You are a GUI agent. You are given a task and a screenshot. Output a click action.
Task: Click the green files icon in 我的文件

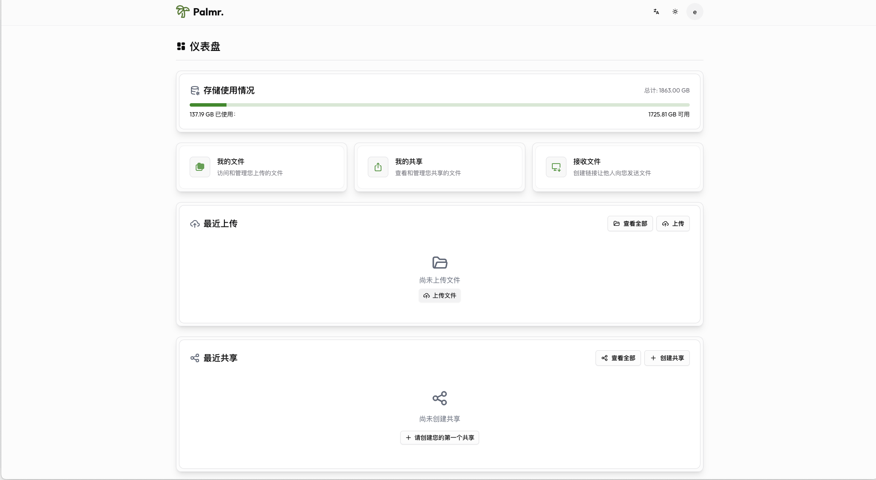pyautogui.click(x=200, y=167)
